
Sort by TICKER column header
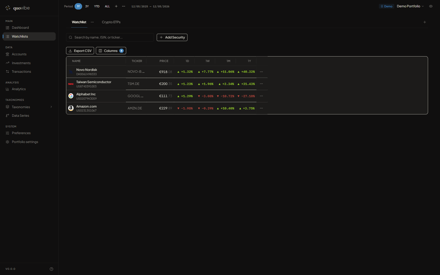pyautogui.click(x=137, y=61)
